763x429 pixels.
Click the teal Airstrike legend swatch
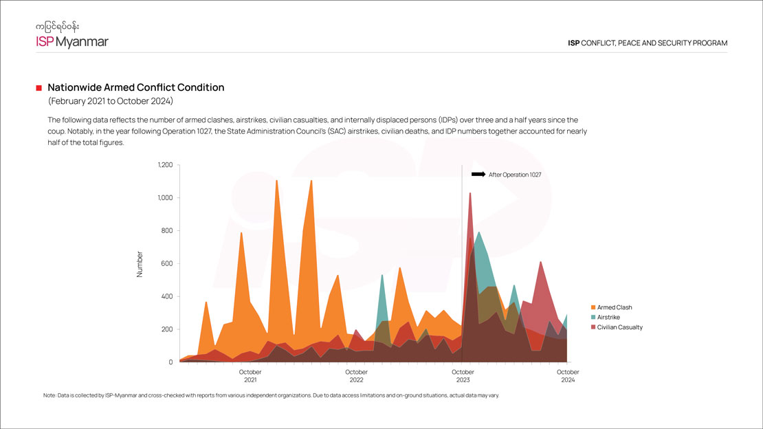pyautogui.click(x=593, y=317)
